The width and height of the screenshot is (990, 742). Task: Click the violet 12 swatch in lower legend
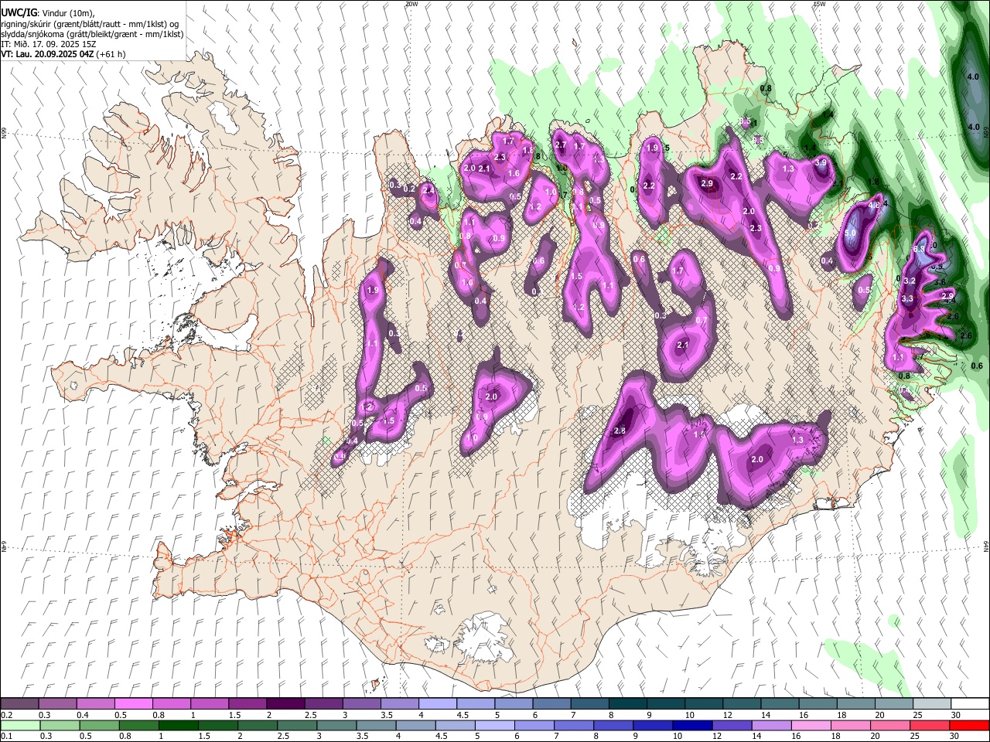pos(731,726)
